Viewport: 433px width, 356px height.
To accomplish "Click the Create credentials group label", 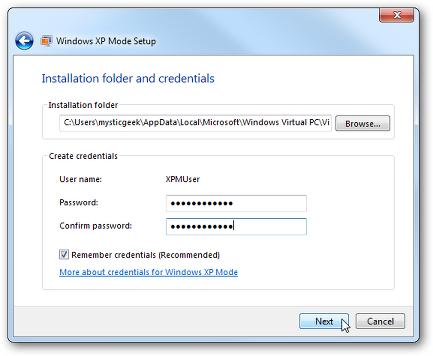I will pyautogui.click(x=83, y=156).
